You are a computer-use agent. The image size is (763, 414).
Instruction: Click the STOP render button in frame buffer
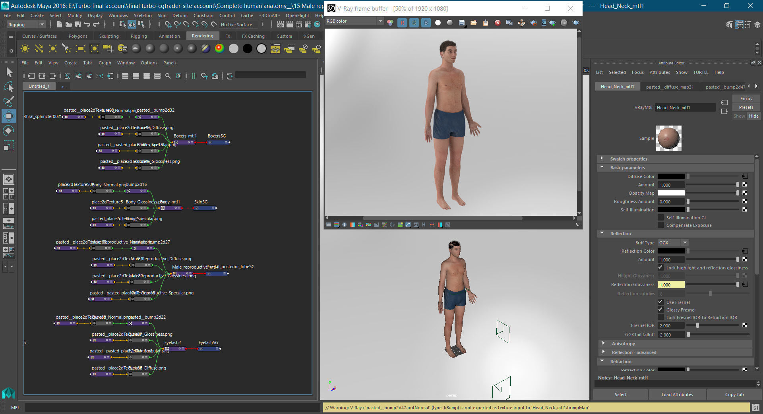(564, 23)
